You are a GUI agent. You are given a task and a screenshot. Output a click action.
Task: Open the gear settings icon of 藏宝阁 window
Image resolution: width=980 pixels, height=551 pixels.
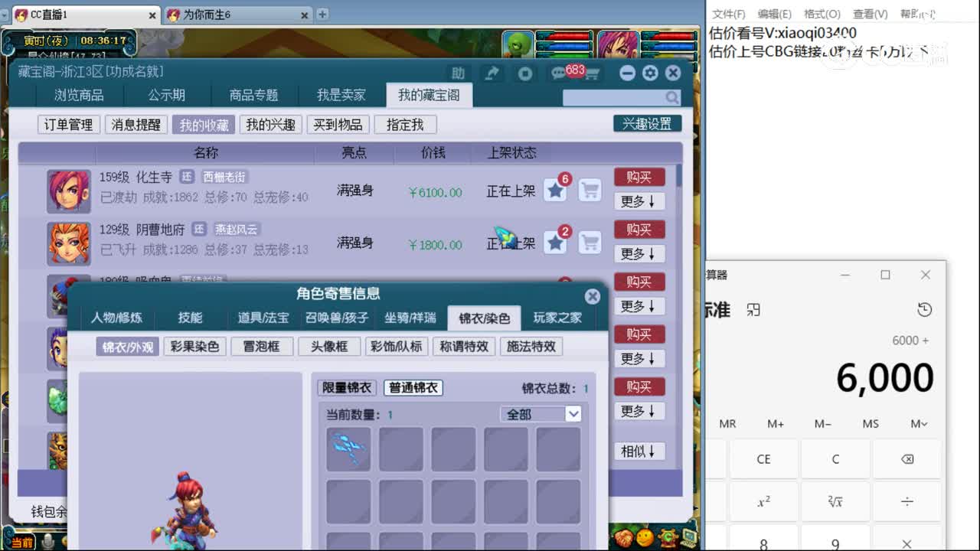[x=650, y=73]
